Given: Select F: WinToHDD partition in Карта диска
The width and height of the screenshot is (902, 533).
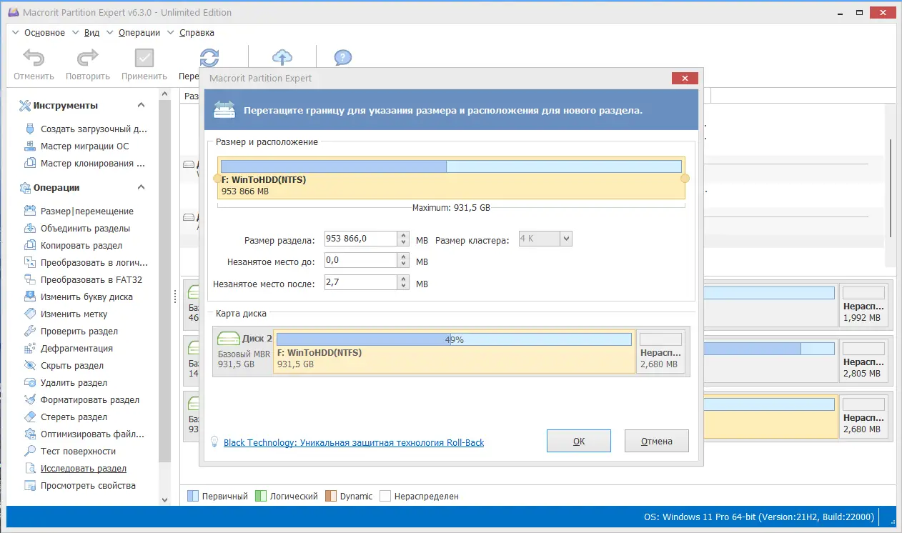Looking at the screenshot, I should coord(454,351).
